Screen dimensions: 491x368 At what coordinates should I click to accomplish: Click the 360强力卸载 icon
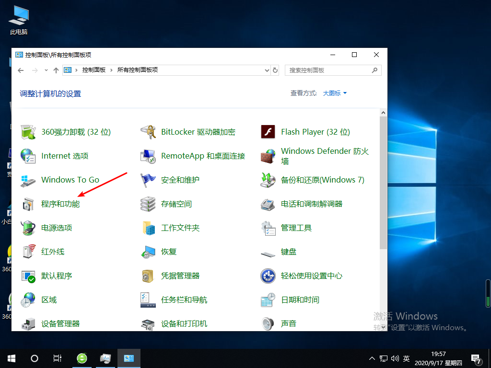pyautogui.click(x=28, y=132)
